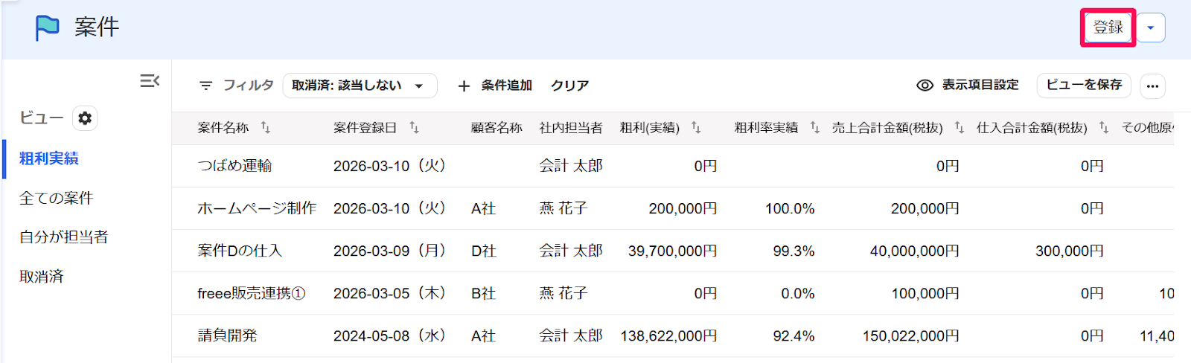Select the 全ての案件 view
This screenshot has height=363, width=1191.
57,198
